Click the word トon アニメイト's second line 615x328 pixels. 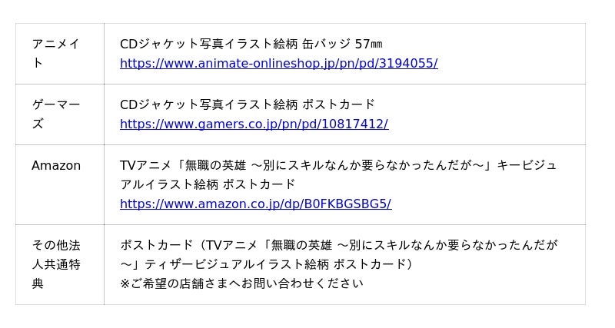point(38,63)
